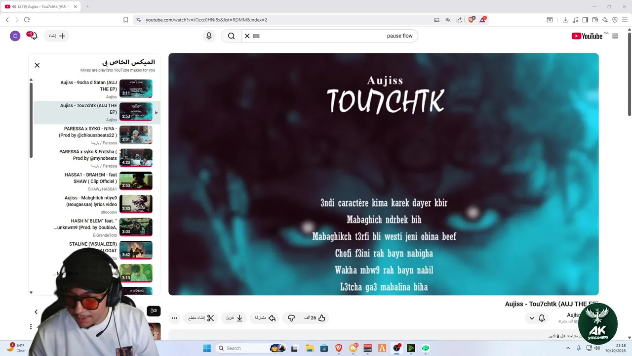Show hidden system tray icons

[568, 348]
